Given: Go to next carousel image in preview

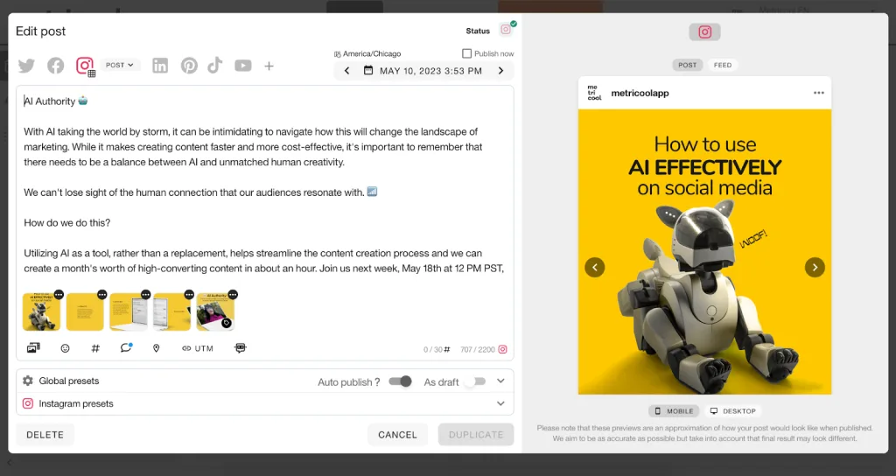Looking at the screenshot, I should pos(815,268).
